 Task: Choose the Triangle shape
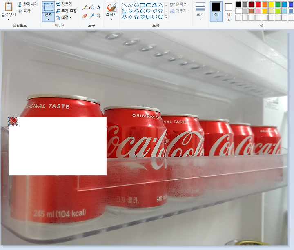(160, 5)
